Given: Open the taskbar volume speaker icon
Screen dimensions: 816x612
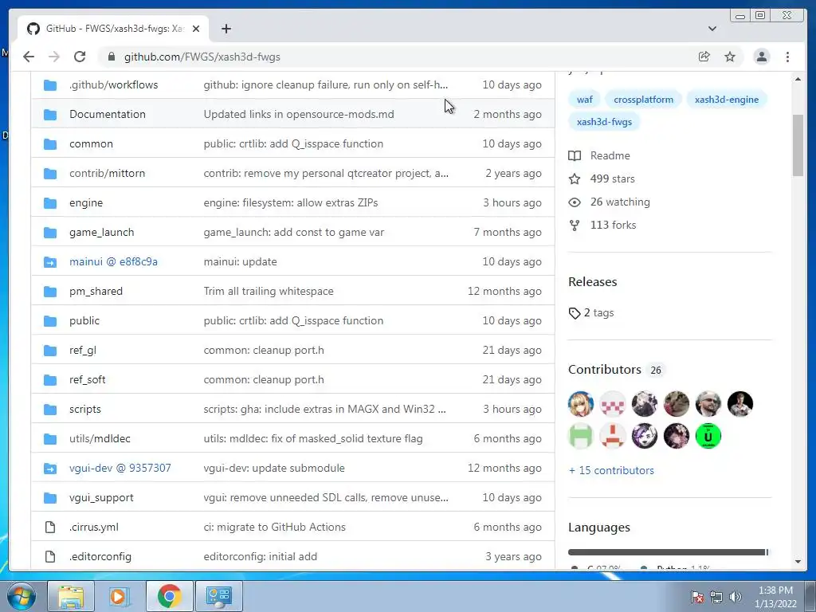Looking at the screenshot, I should tap(736, 597).
